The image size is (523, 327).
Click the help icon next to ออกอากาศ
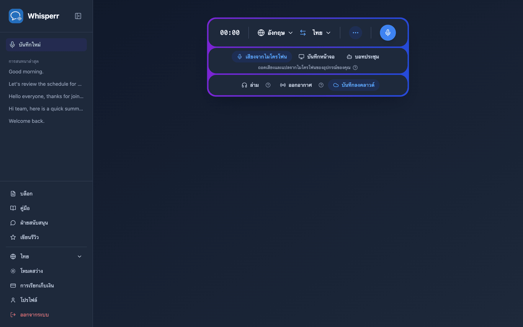321,85
